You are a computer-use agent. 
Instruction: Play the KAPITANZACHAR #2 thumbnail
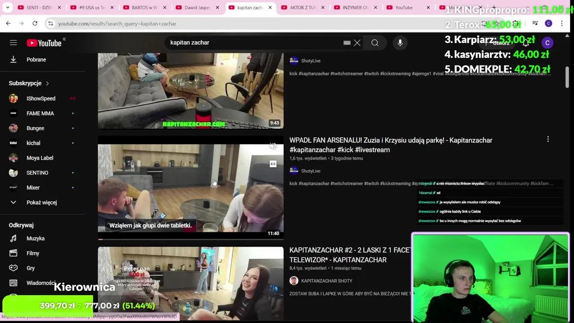click(x=191, y=283)
